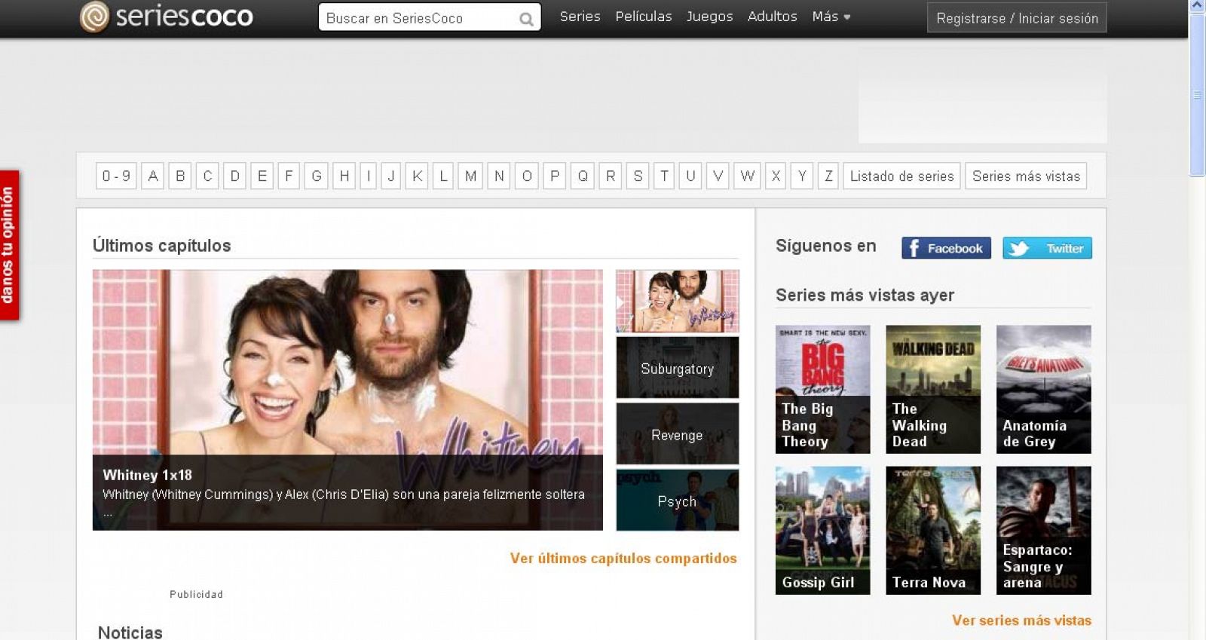Open The Walking Dead poster

click(933, 389)
